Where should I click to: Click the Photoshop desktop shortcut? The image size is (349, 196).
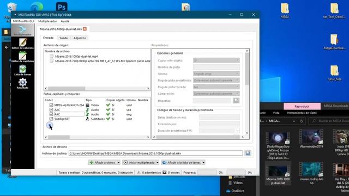[x=62, y=7]
